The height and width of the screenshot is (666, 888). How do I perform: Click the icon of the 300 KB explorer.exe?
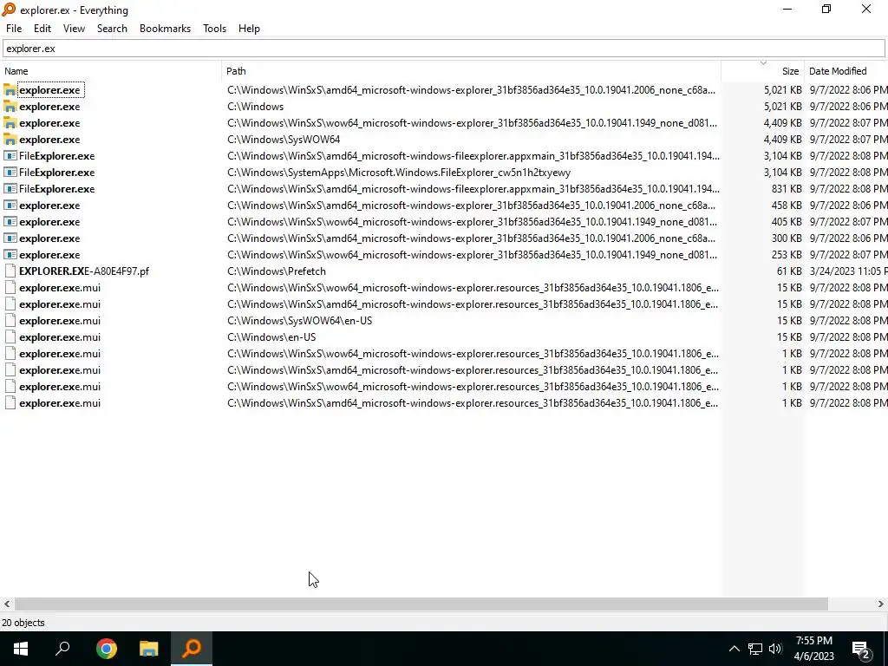point(10,238)
